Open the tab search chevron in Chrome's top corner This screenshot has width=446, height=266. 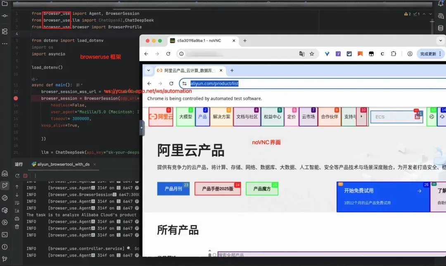[x=441, y=40]
